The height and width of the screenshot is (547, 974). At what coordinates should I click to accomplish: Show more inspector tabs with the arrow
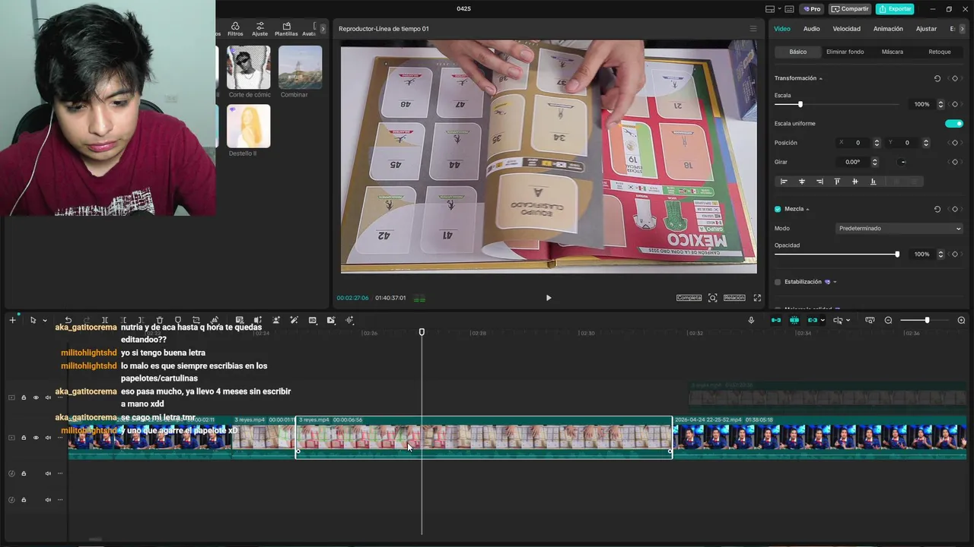pos(963,29)
